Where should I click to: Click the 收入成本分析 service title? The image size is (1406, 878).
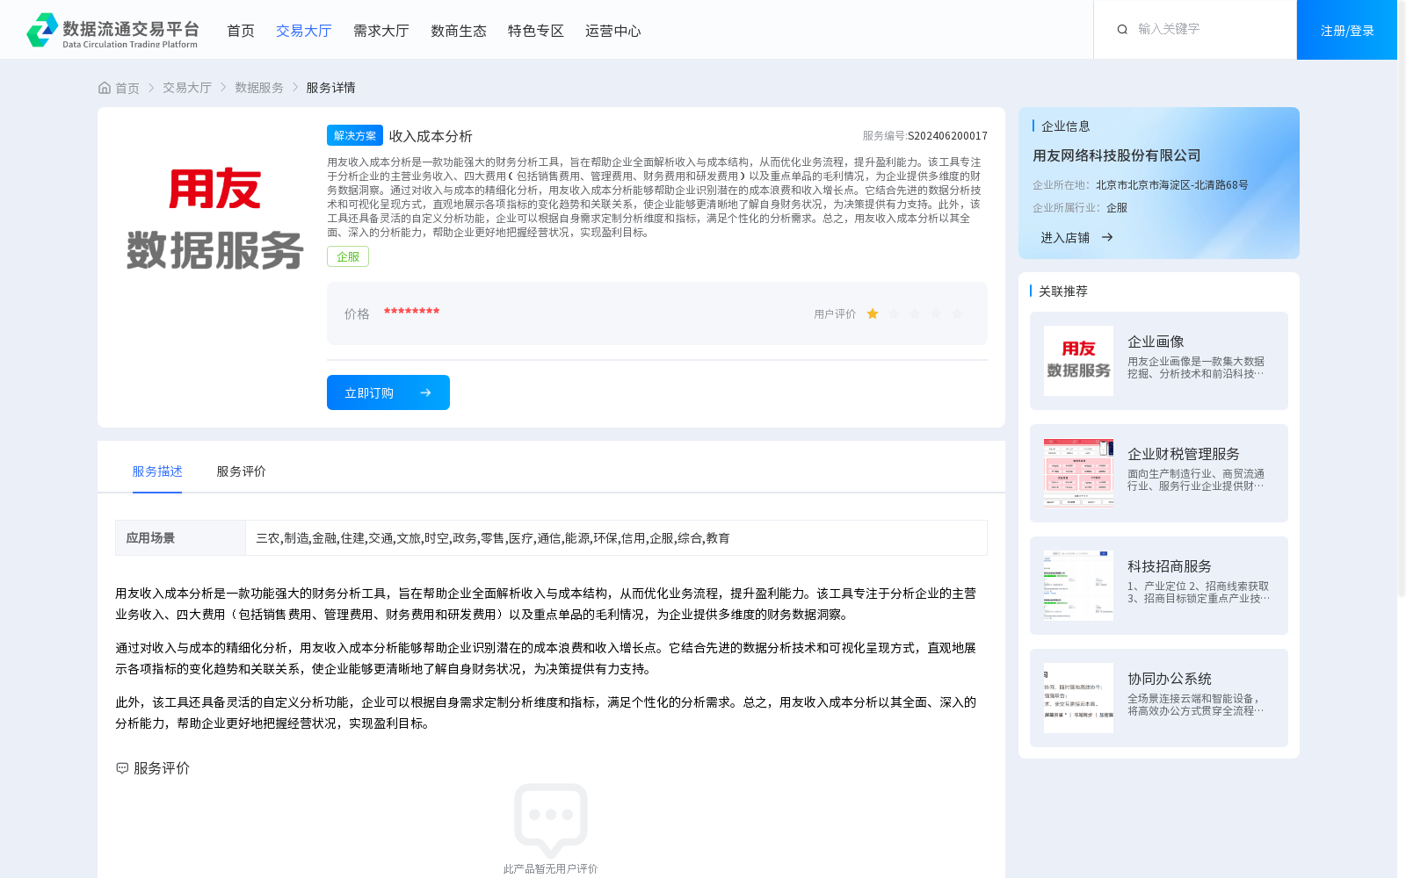click(431, 136)
